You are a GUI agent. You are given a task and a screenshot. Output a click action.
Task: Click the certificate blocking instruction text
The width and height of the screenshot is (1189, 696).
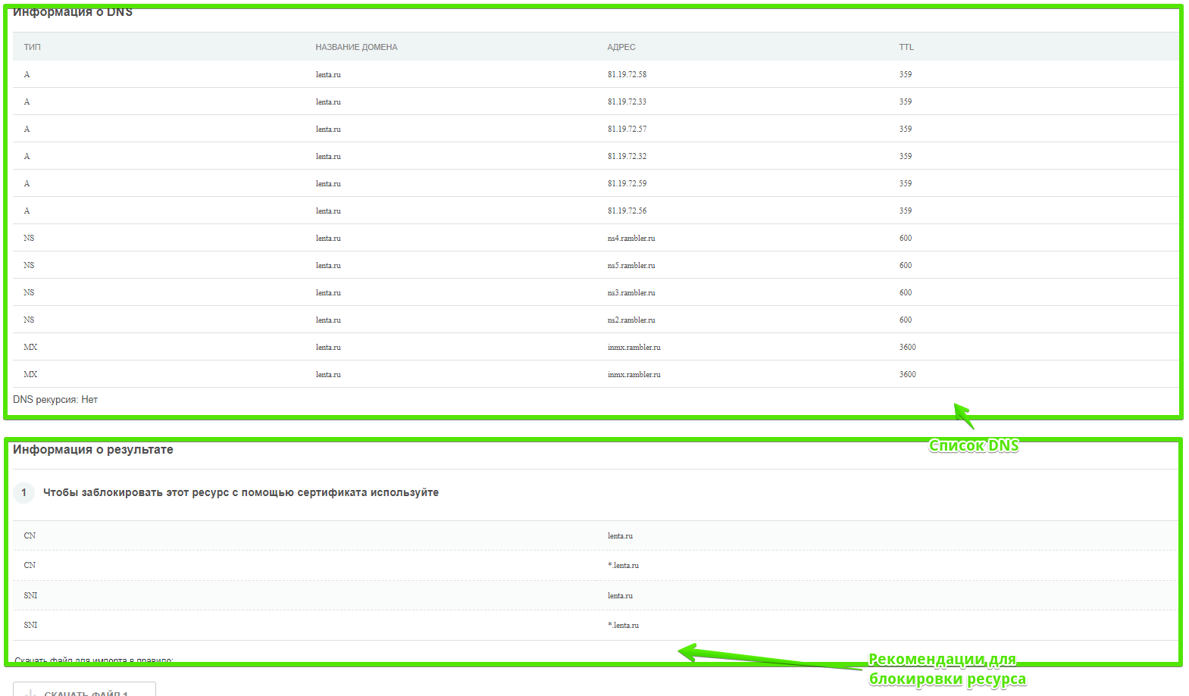point(240,493)
